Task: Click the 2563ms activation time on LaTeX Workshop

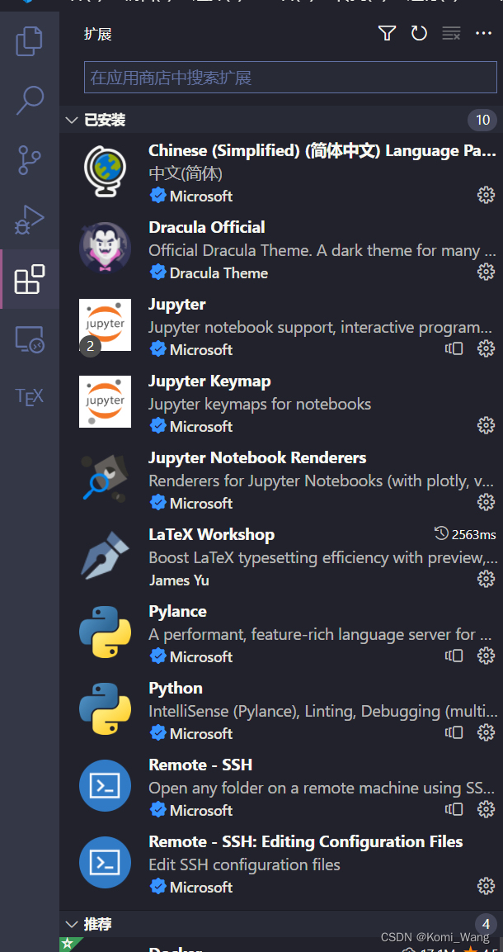Action: [465, 534]
